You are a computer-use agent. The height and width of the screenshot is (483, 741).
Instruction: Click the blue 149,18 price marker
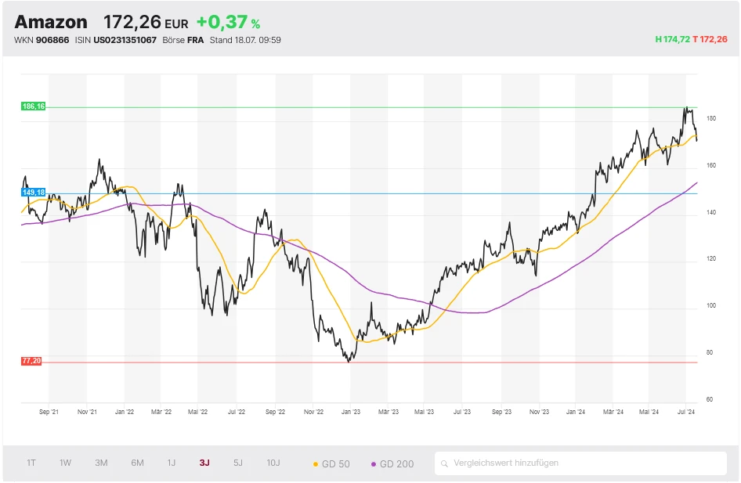[x=33, y=192]
